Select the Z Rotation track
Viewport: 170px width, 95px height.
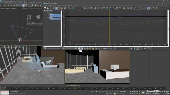point(55,19)
